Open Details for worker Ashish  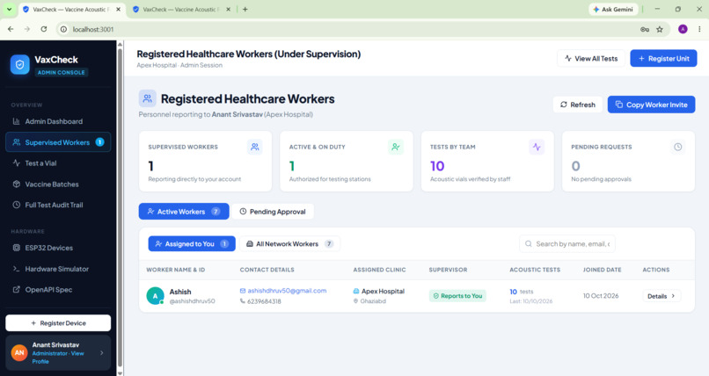[661, 296]
